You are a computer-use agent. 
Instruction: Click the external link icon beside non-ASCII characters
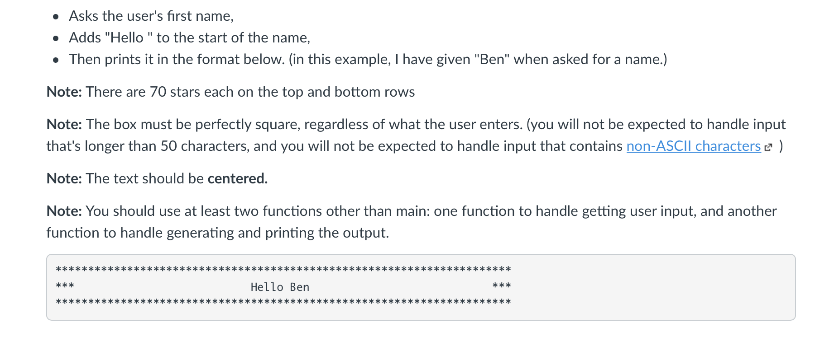click(768, 147)
